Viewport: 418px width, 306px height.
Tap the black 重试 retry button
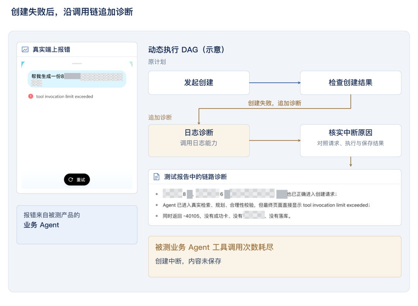click(x=77, y=180)
